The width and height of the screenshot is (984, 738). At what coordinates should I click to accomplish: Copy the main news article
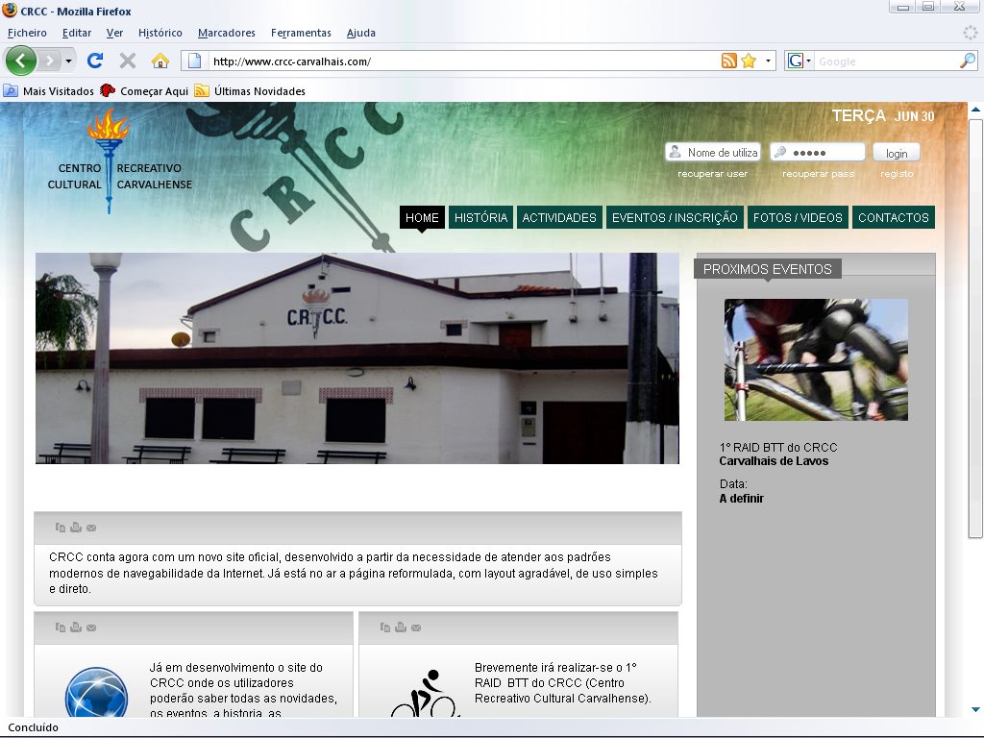(x=60, y=527)
